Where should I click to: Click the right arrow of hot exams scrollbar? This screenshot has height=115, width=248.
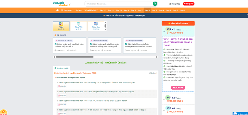(157, 57)
